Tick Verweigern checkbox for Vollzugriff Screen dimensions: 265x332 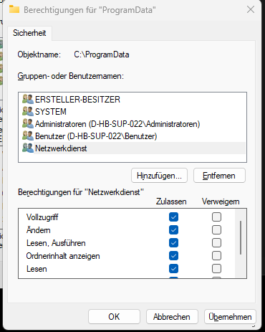[216, 217]
